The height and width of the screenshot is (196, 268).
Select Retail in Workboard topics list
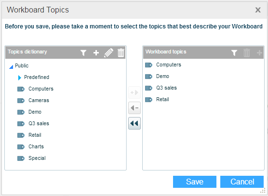coord(162,99)
